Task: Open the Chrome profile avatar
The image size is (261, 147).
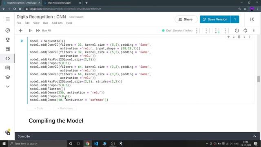Action: click(252, 9)
